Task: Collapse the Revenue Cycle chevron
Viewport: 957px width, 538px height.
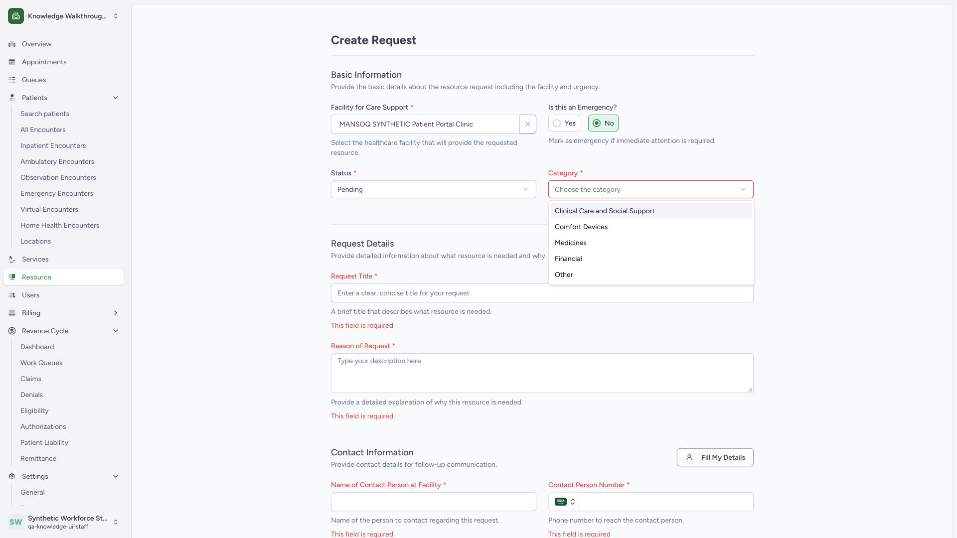Action: pos(116,331)
